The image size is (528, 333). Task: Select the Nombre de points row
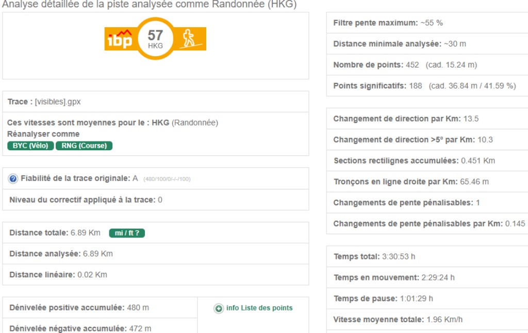point(405,65)
